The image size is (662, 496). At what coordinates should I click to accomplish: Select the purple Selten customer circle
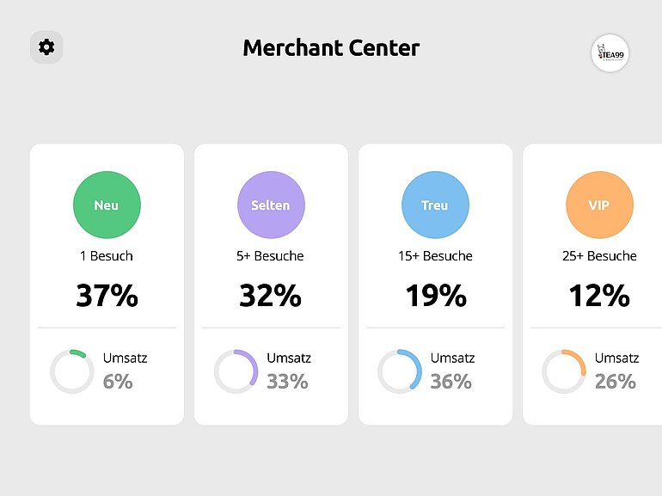pyautogui.click(x=271, y=205)
